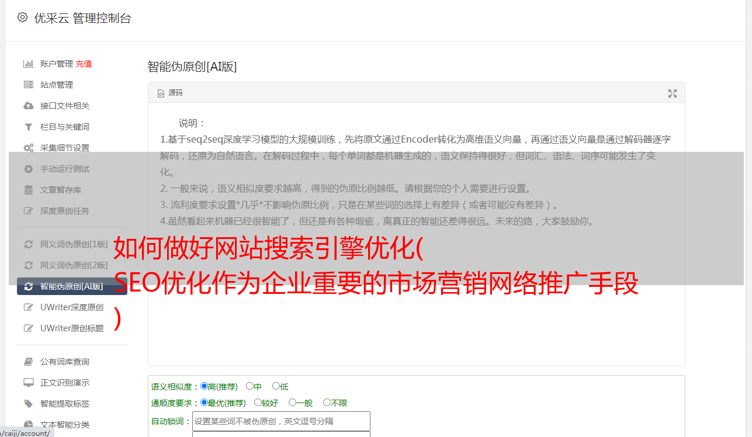Viewport: 752px width, 437px height.
Task: Click the 自动锁词 input field
Action: [x=281, y=421]
